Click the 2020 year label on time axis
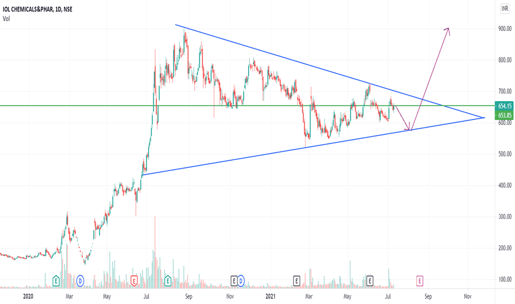 click(28, 296)
